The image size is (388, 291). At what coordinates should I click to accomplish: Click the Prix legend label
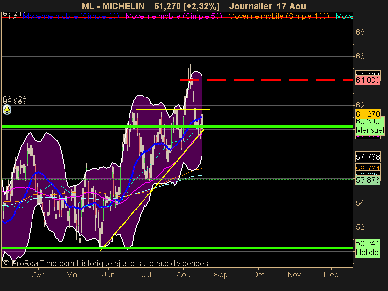[x=10, y=16]
